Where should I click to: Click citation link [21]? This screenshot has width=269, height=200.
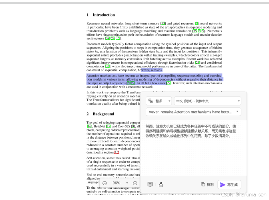click(x=197, y=63)
